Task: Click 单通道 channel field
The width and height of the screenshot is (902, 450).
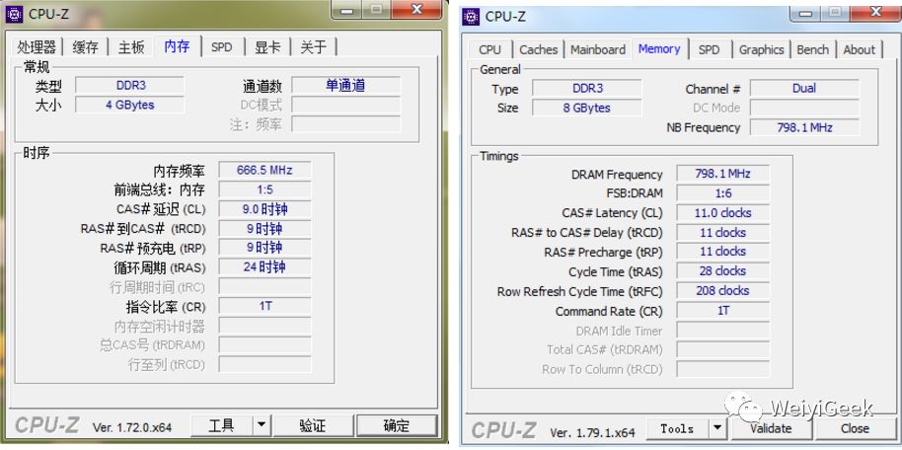Action: coord(345,85)
